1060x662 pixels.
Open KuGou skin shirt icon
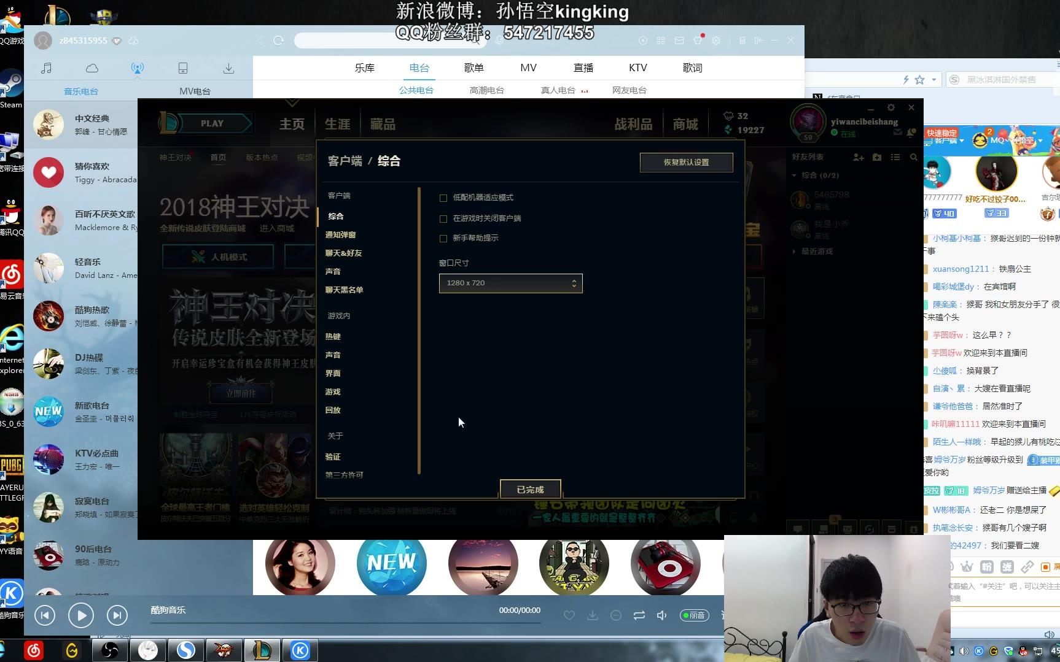(x=698, y=40)
